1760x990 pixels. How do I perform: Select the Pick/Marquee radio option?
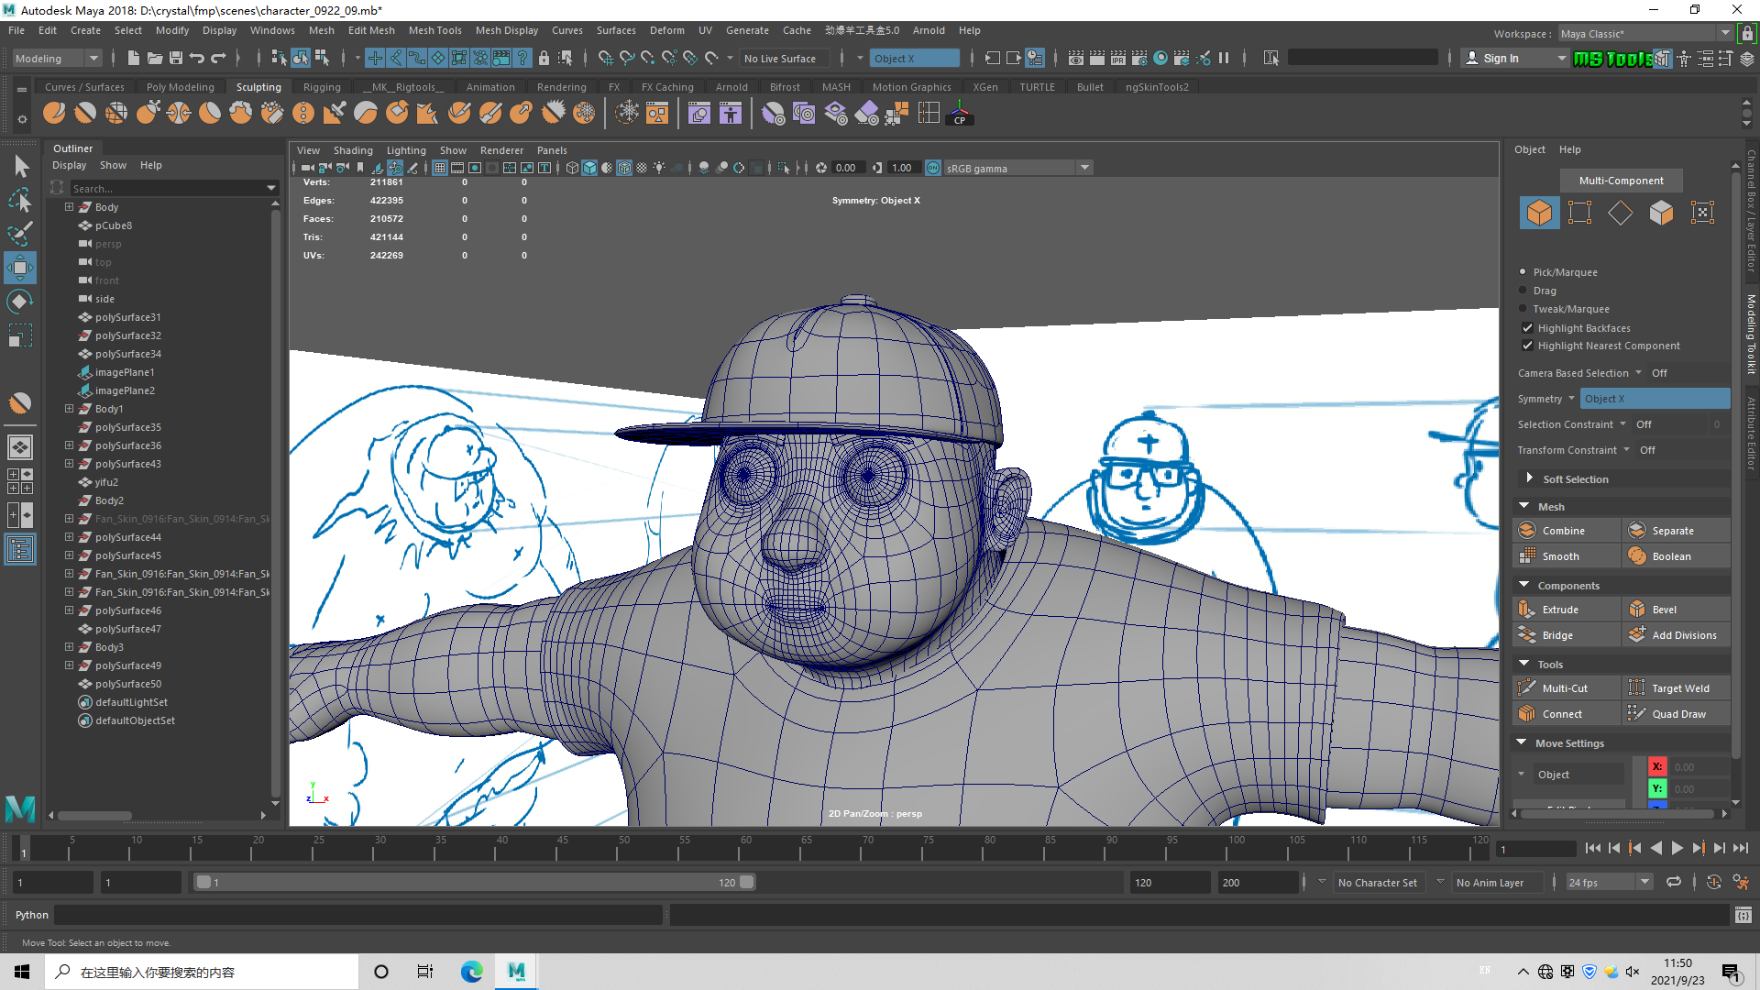point(1523,272)
